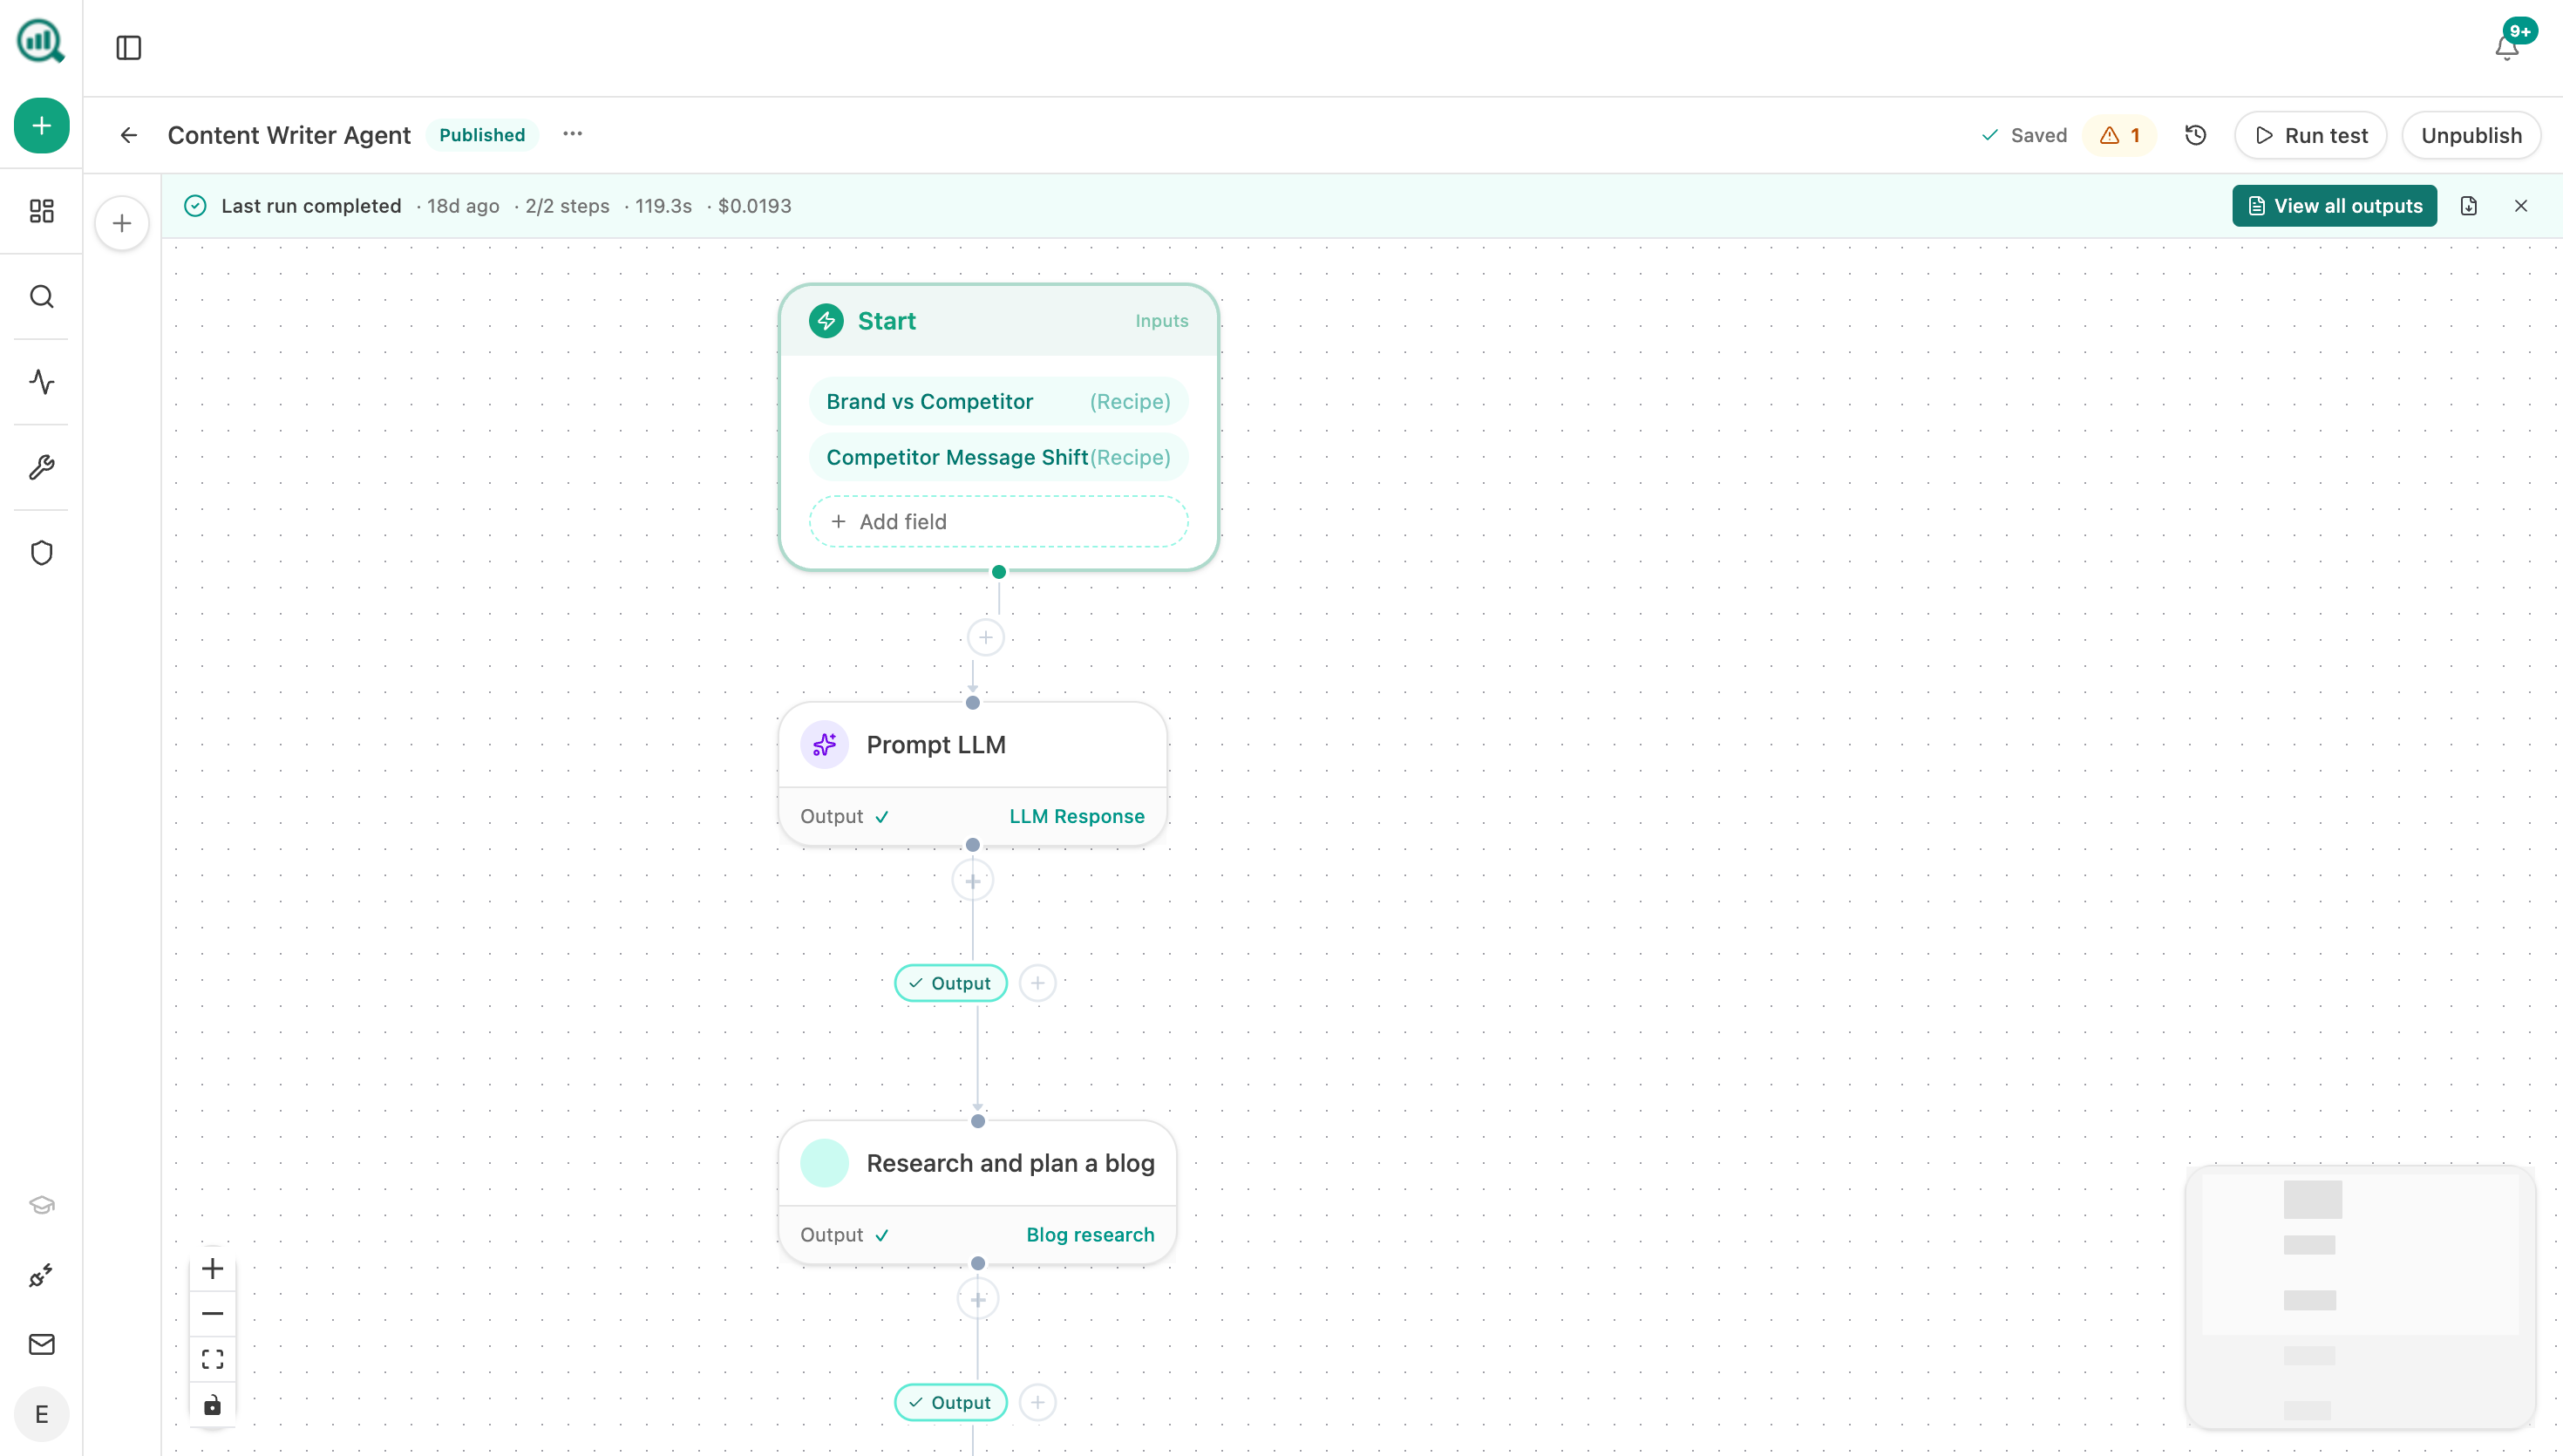
Task: Click the app logo icon
Action: [x=41, y=41]
